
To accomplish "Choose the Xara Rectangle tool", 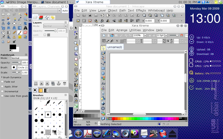I will (103, 68).
